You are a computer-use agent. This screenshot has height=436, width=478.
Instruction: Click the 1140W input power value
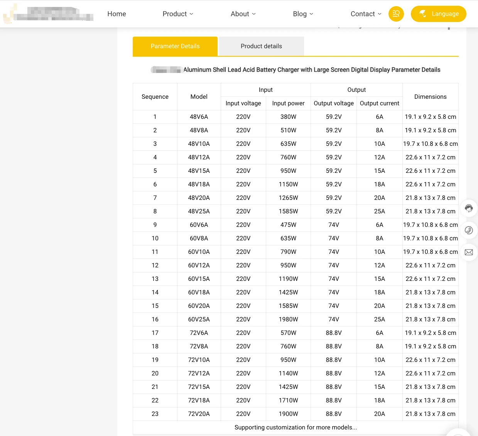[288, 373]
